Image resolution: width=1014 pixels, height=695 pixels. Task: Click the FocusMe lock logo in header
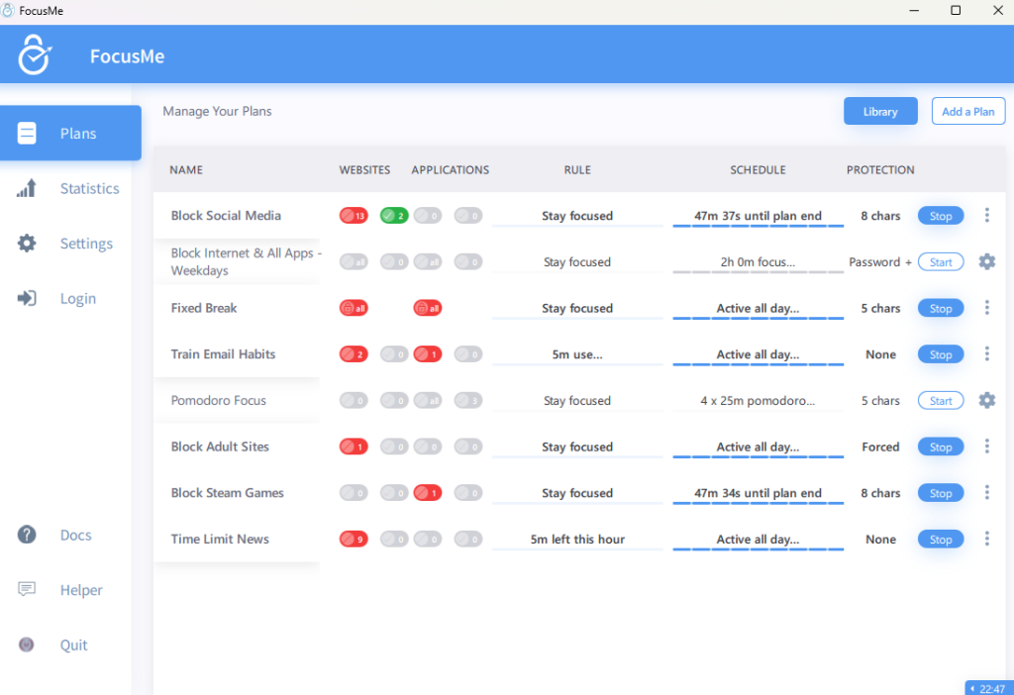[x=35, y=55]
